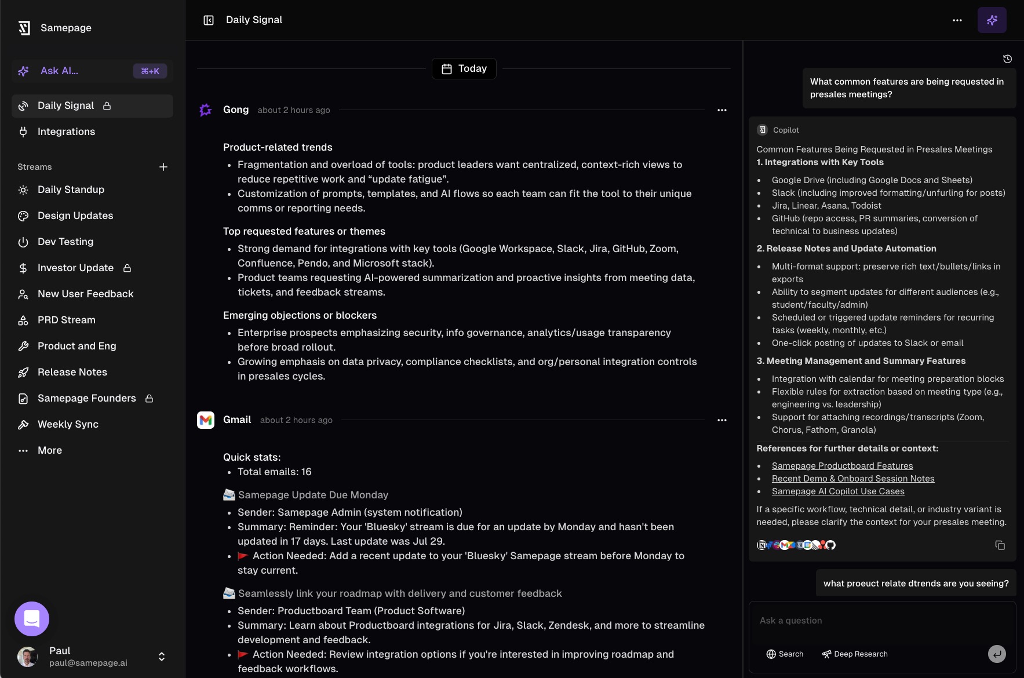Click the Samepage logo icon

click(24, 28)
